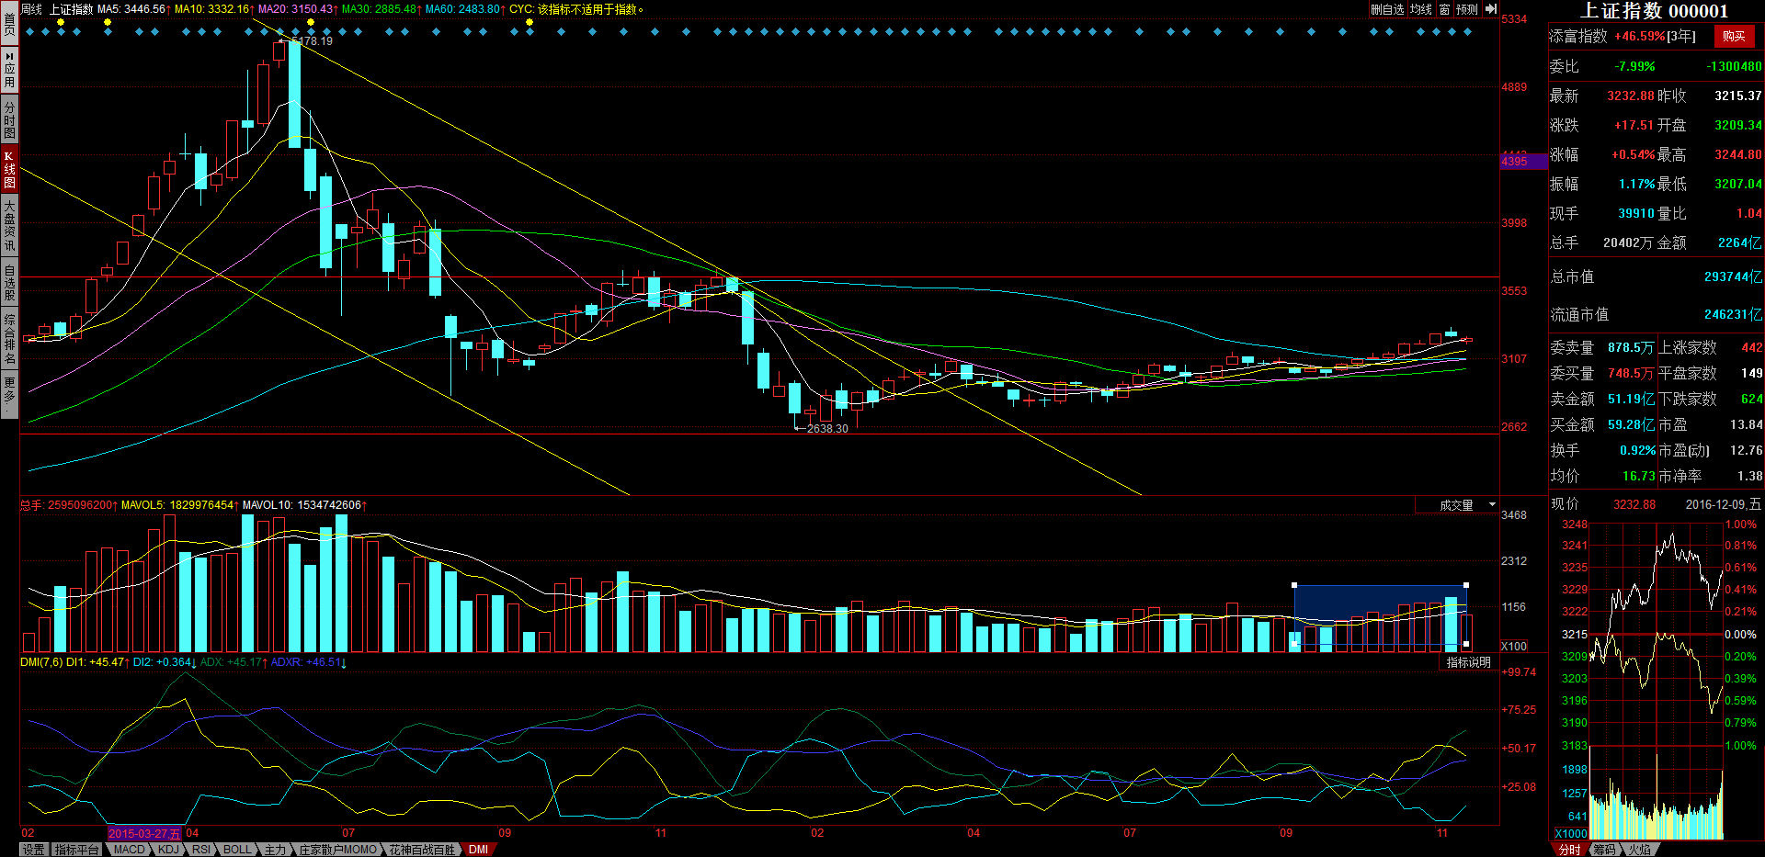The width and height of the screenshot is (1765, 857).
Task: Click the upper-right handle of the blue selection box
Action: 1465,585
